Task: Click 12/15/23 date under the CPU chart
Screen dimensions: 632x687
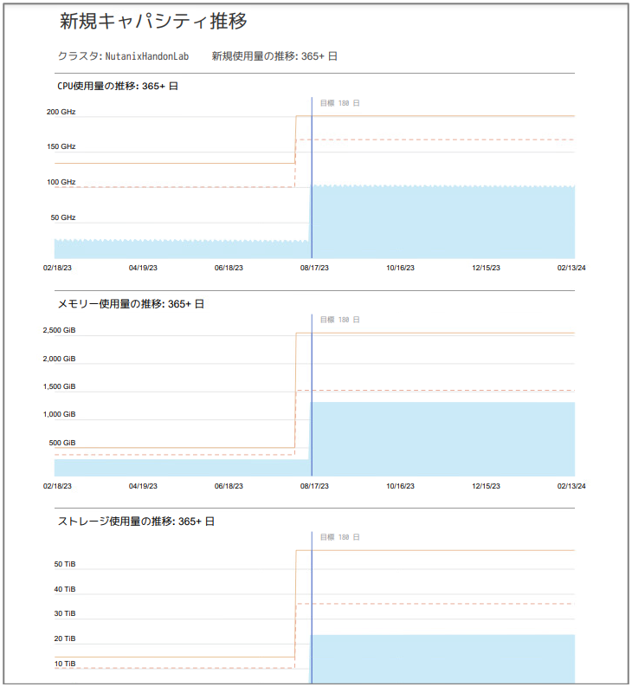Action: click(486, 268)
